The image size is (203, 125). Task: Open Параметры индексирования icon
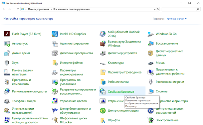[x=55, y=72]
